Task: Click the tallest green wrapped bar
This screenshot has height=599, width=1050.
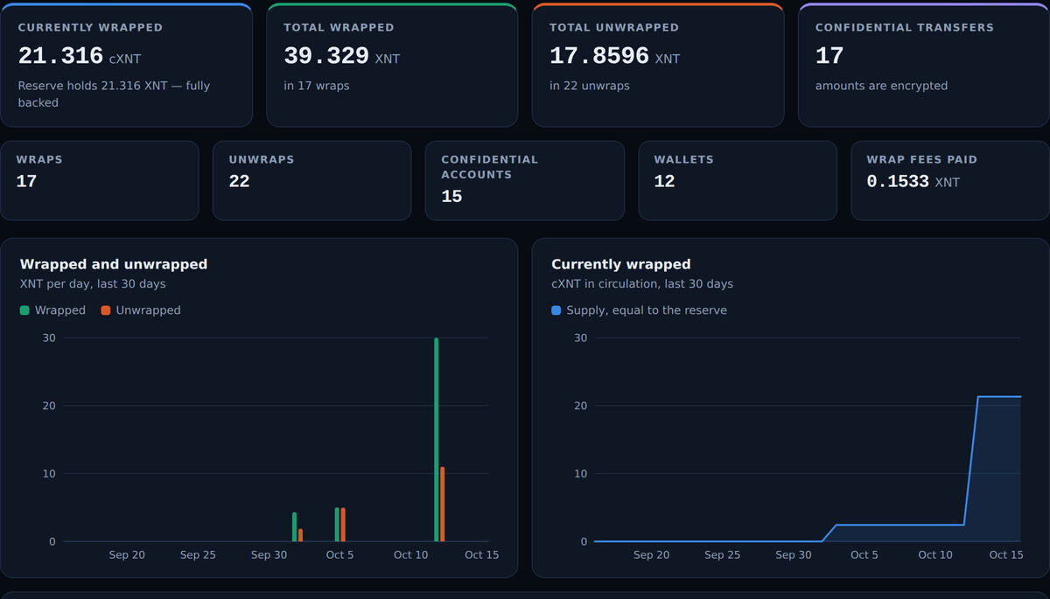Action: [436, 440]
